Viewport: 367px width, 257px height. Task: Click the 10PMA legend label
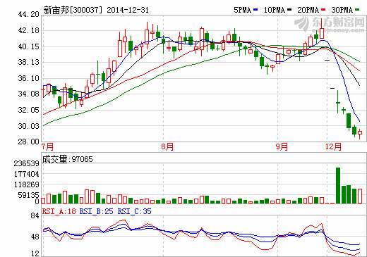click(x=275, y=10)
